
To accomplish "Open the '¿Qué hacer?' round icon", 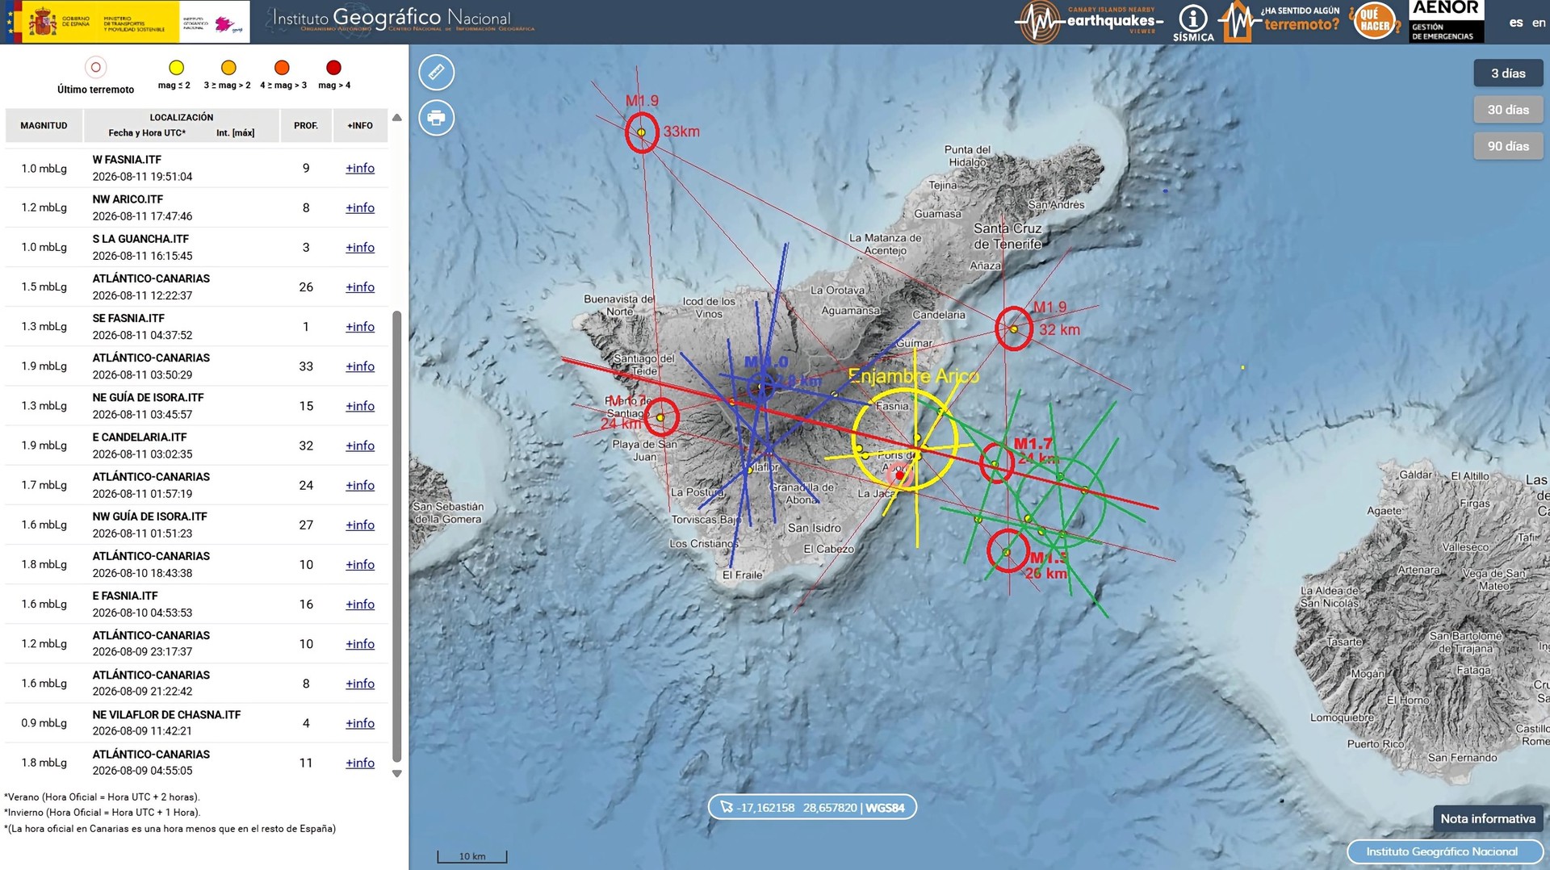I will point(1375,22).
